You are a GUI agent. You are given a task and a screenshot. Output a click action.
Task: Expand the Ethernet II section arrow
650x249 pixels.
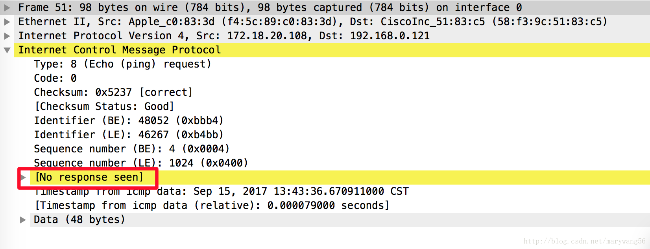point(7,22)
